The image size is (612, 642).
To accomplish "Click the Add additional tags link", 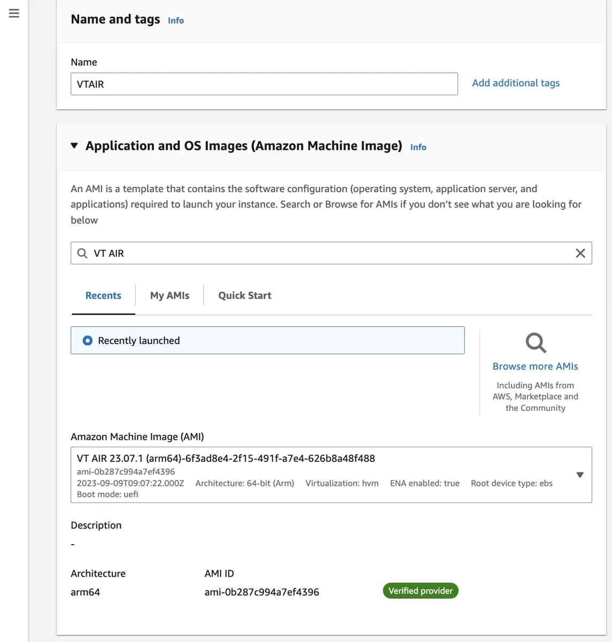I will point(515,83).
